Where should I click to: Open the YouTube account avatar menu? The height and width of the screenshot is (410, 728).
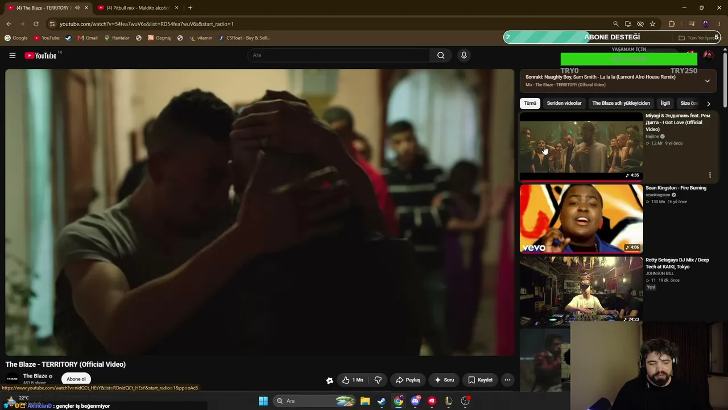708,55
